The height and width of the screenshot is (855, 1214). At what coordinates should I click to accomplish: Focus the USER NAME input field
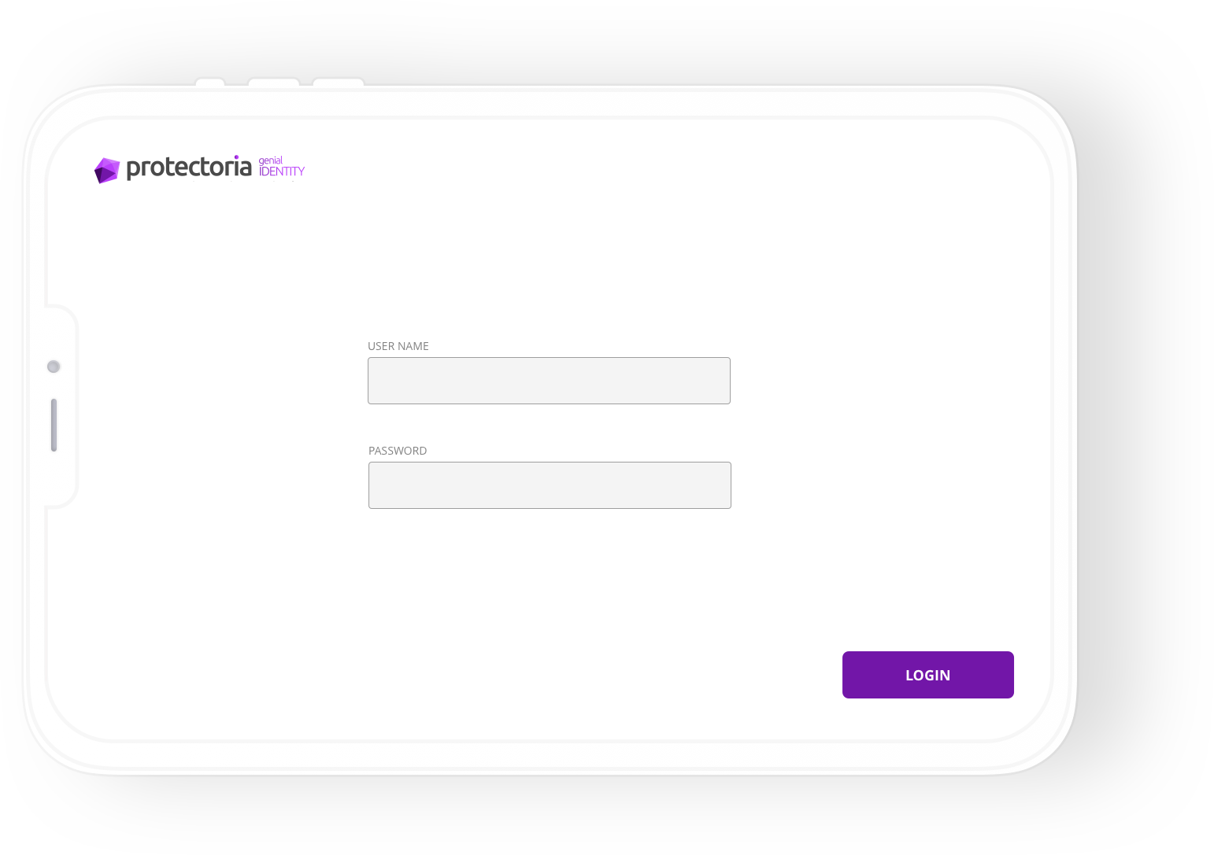point(549,381)
